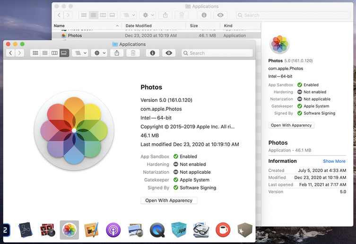356x244 pixels.
Task: Sort by the Name column header
Action: click(86, 26)
